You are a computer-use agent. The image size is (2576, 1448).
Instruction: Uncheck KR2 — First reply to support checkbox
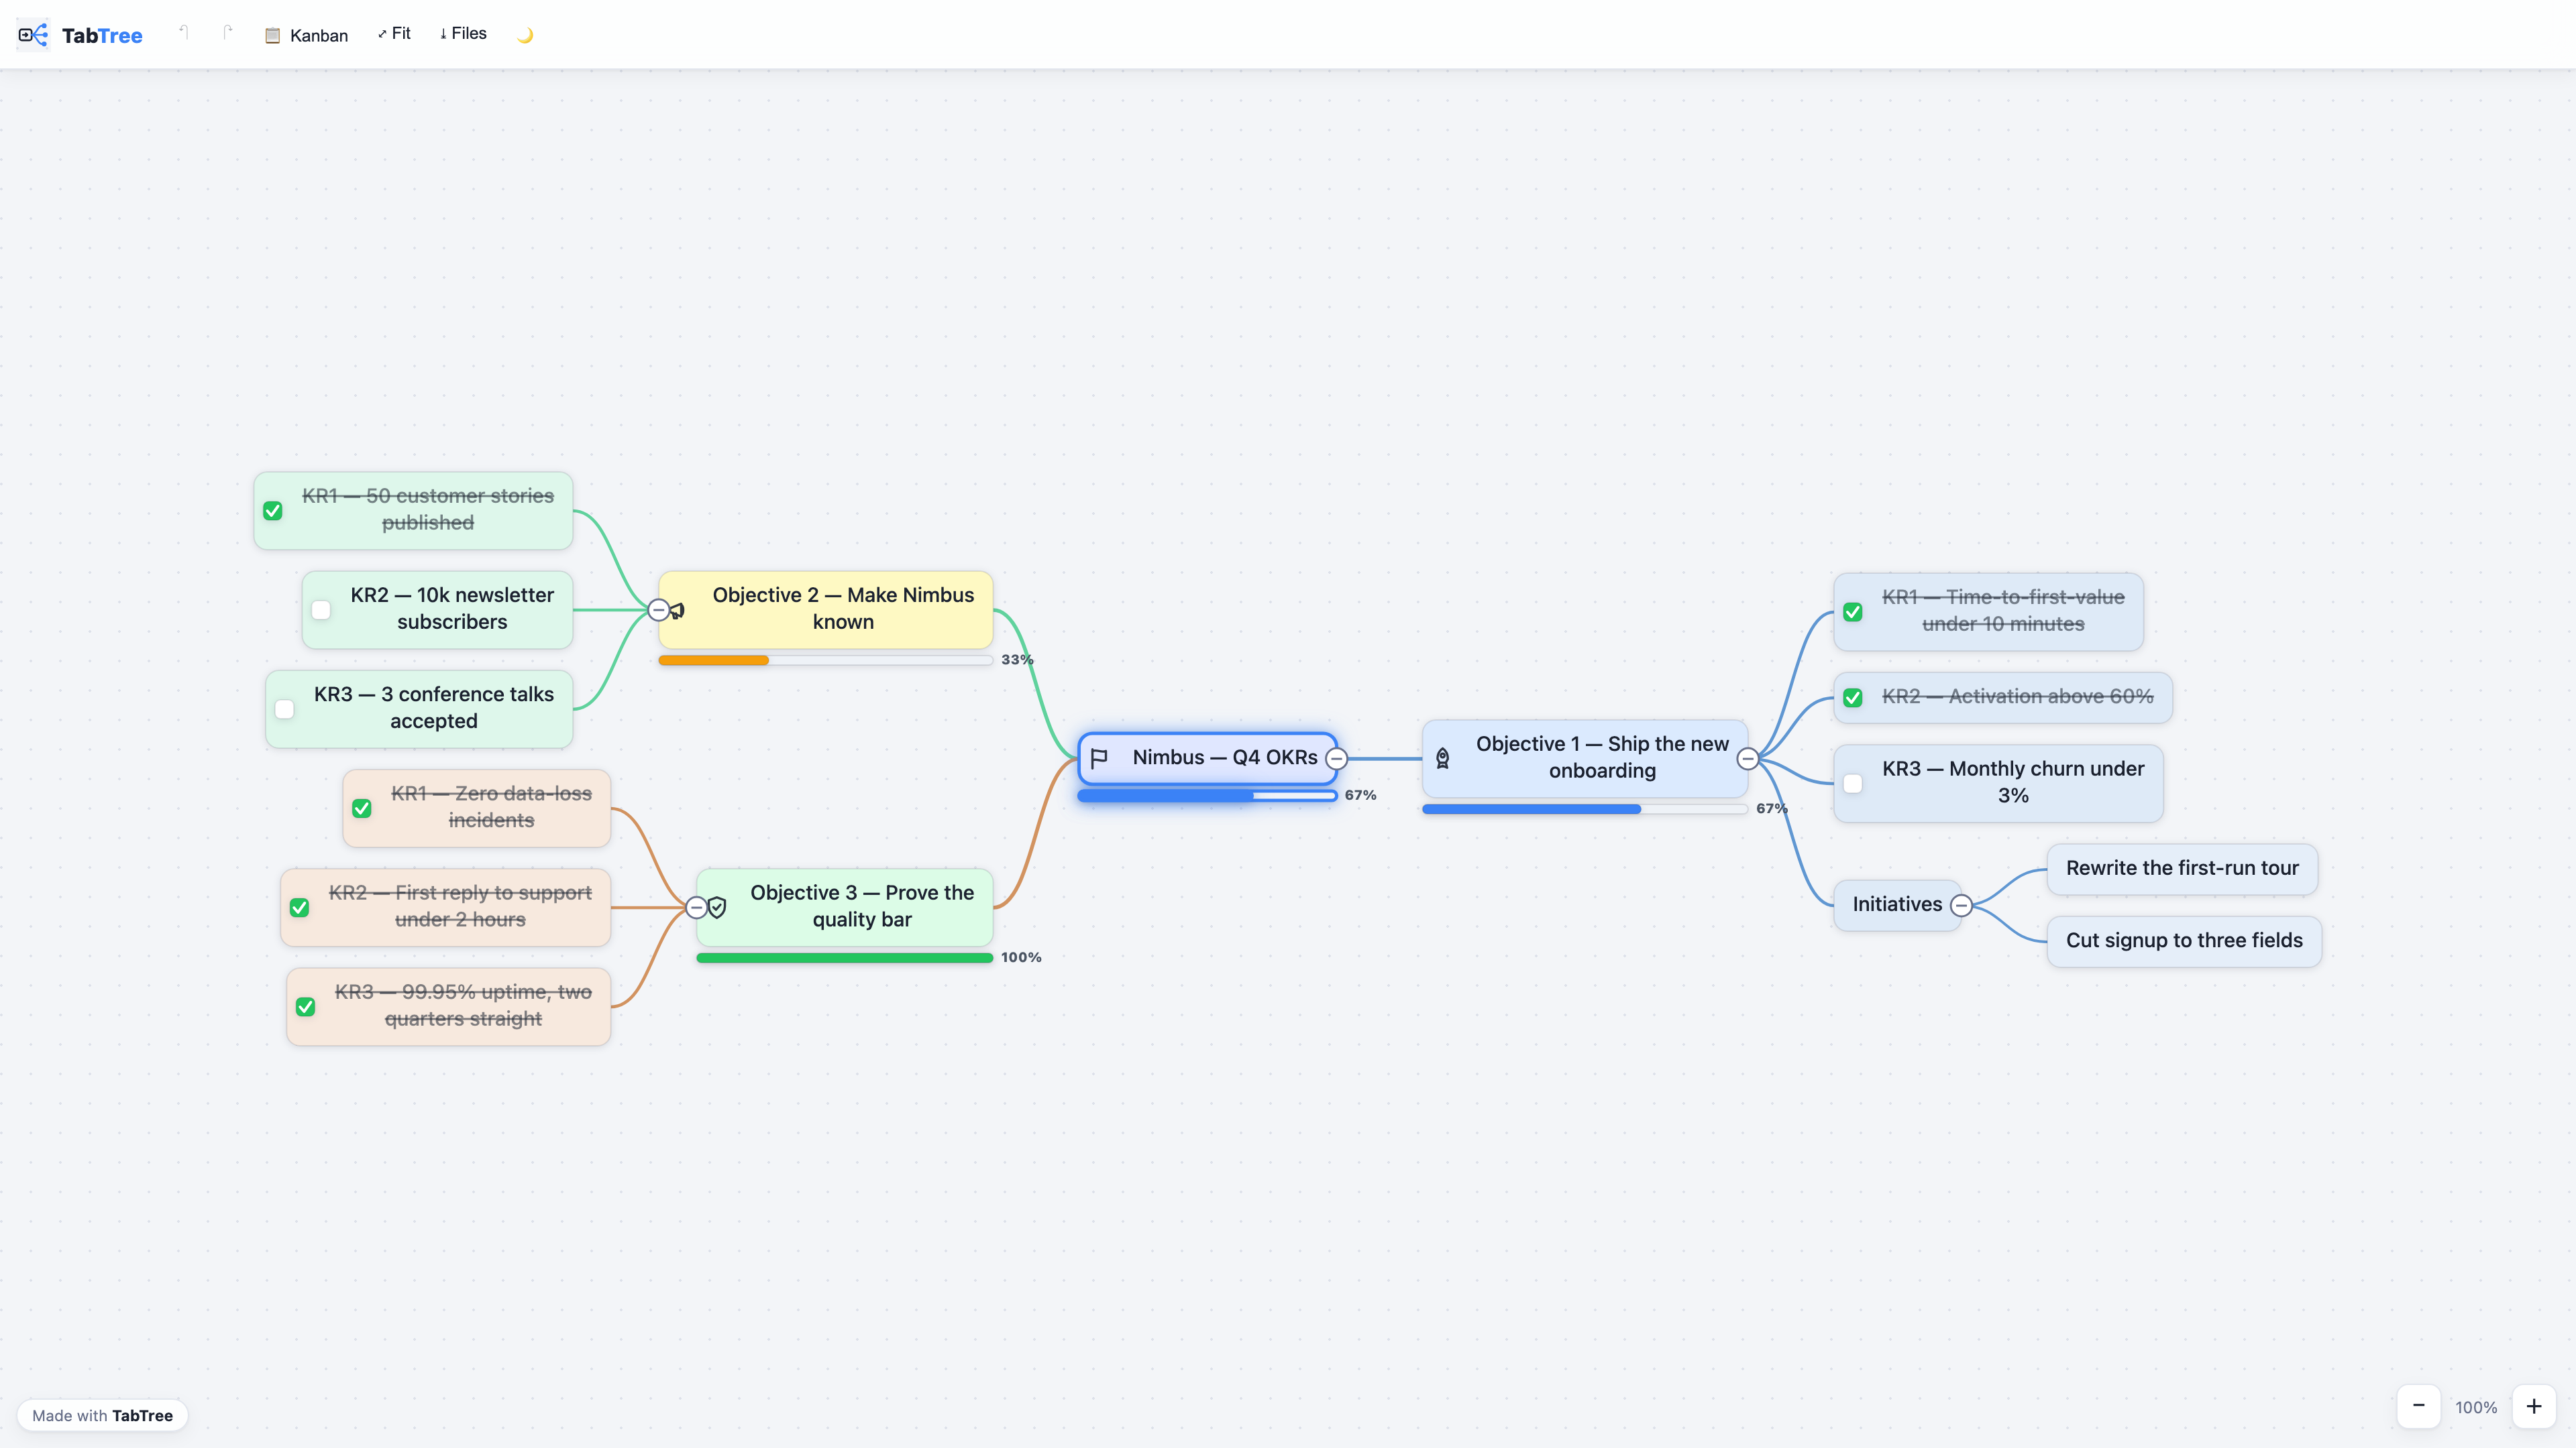point(299,908)
